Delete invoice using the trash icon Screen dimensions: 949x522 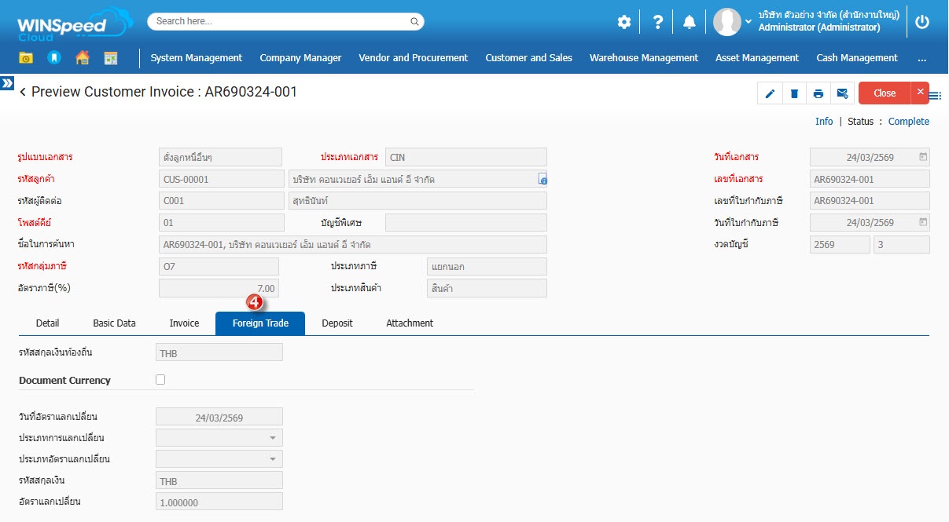(x=794, y=93)
